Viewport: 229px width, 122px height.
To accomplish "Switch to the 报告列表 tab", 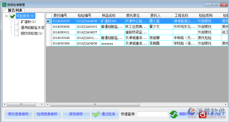I will point(15,10).
